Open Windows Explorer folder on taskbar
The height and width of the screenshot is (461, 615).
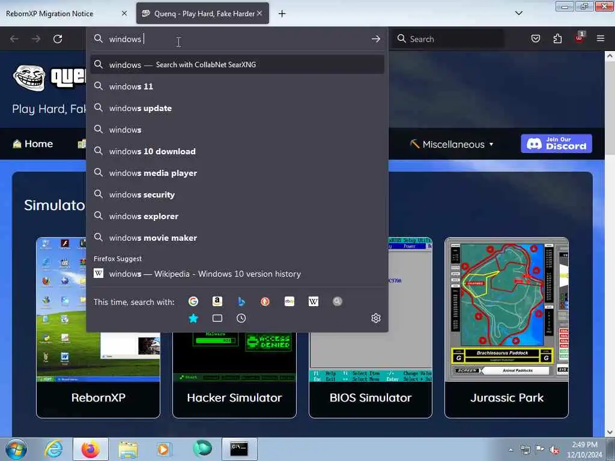(128, 449)
